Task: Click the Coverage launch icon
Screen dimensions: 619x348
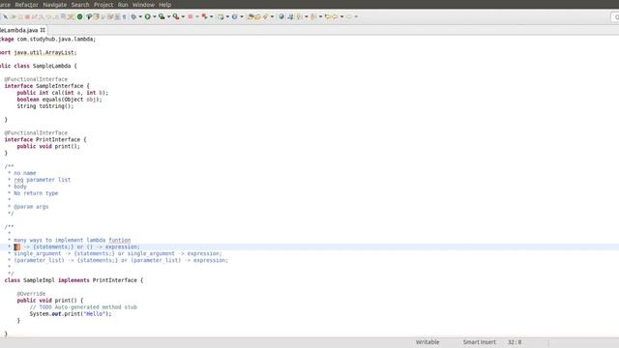Action: pyautogui.click(x=162, y=16)
